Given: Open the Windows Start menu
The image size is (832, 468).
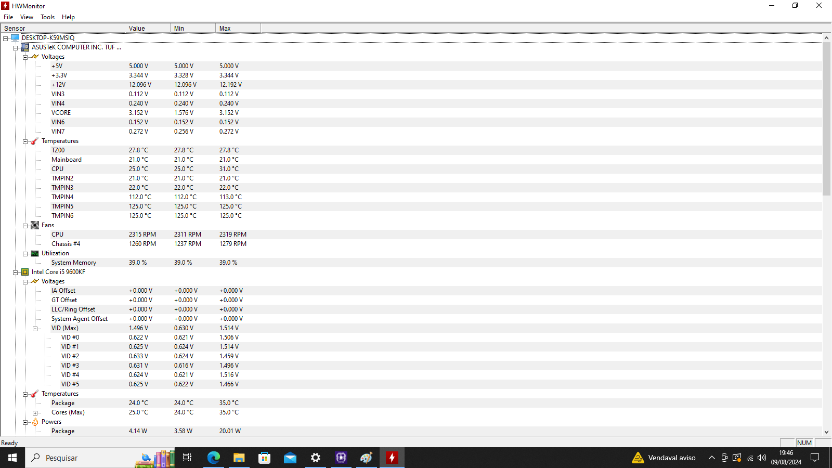Looking at the screenshot, I should [12, 458].
